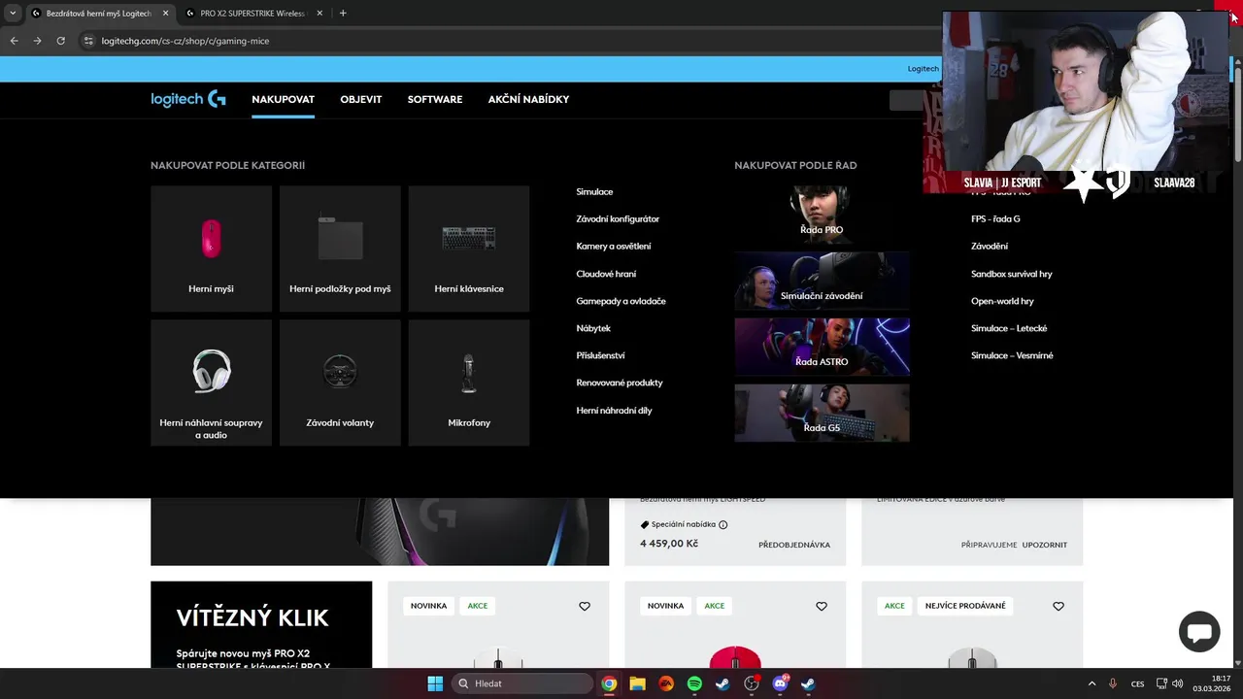The width and height of the screenshot is (1243, 699).
Task: Open Herní náhradní díly link
Action: pyautogui.click(x=614, y=411)
